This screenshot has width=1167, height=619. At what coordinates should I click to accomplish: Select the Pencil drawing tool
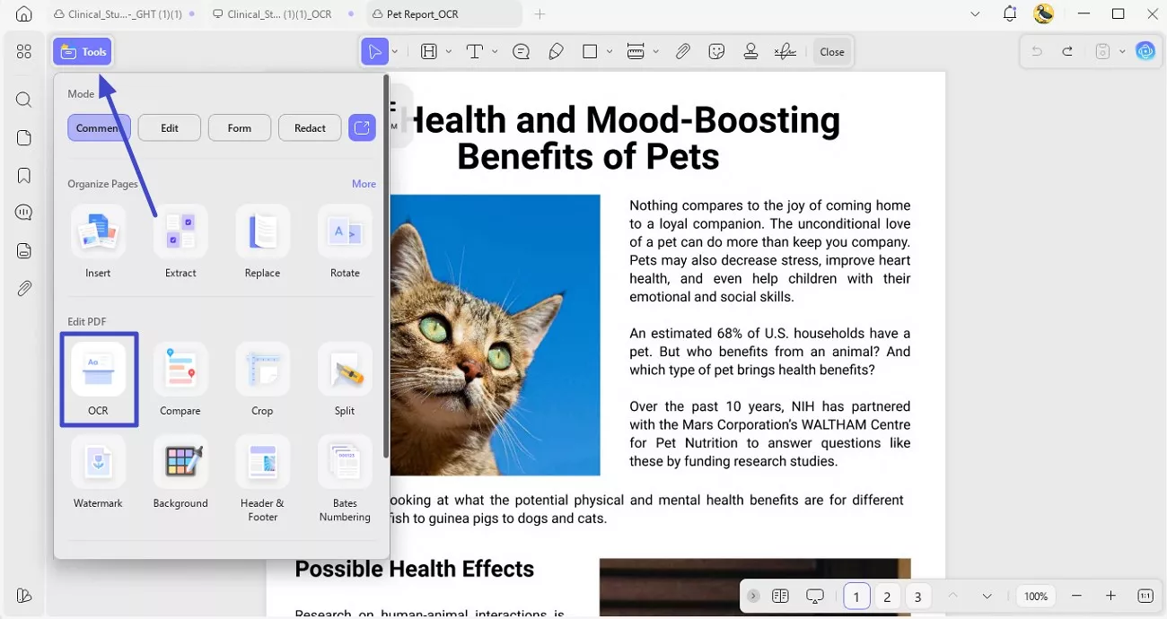click(556, 52)
